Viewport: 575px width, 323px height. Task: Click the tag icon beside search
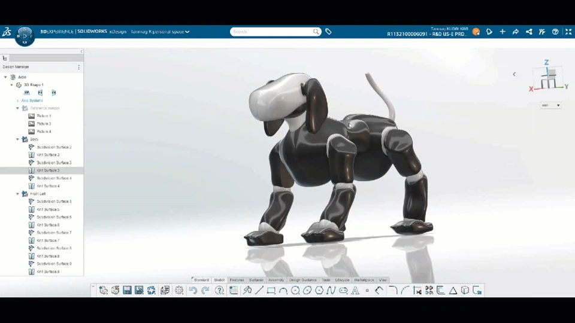point(328,32)
